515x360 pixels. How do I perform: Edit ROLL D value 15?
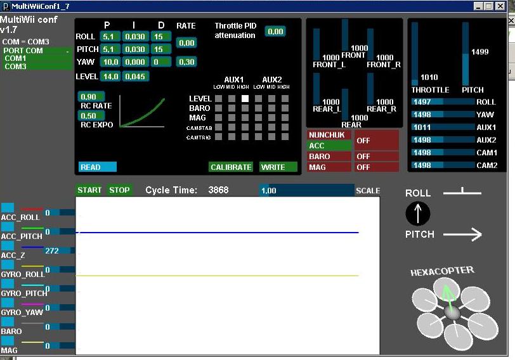[160, 36]
